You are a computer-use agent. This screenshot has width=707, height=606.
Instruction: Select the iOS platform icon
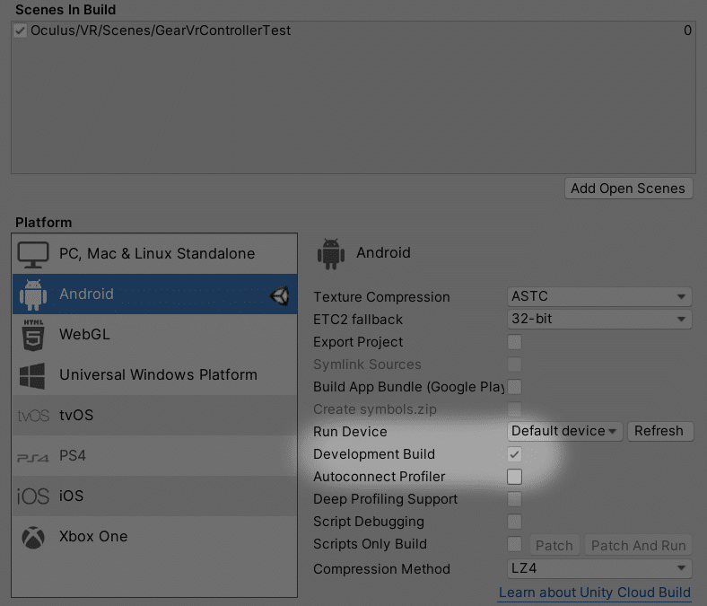33,496
